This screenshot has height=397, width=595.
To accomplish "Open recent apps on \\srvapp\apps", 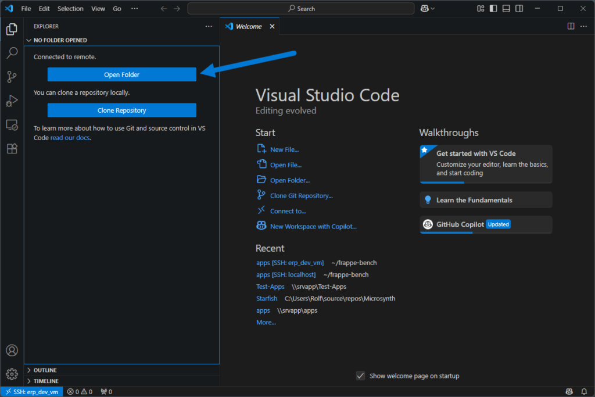I will click(263, 310).
